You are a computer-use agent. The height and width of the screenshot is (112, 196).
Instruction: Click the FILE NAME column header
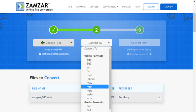point(39,89)
